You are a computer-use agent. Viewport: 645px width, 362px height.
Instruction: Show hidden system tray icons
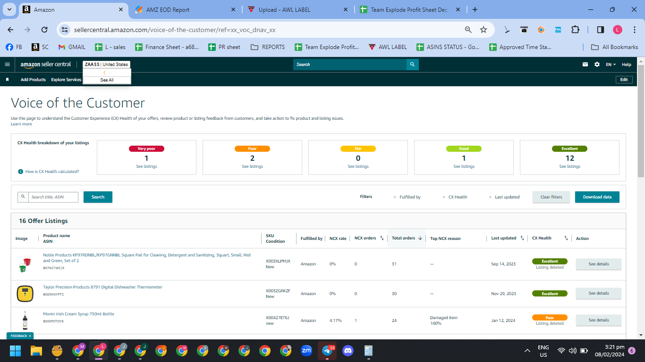[527, 351]
